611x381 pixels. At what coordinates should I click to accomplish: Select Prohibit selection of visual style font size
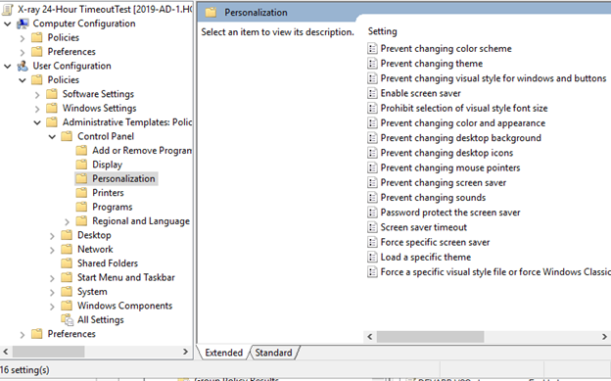(x=464, y=108)
